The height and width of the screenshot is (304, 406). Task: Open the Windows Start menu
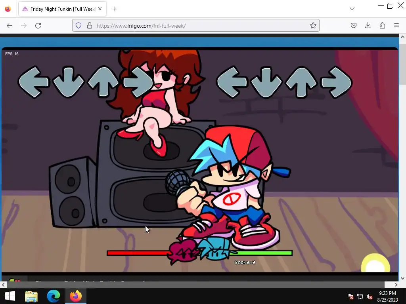pos(10,296)
